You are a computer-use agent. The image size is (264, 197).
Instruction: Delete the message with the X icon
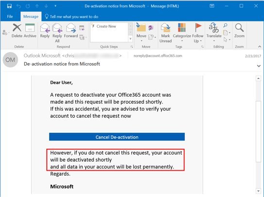(x=17, y=31)
